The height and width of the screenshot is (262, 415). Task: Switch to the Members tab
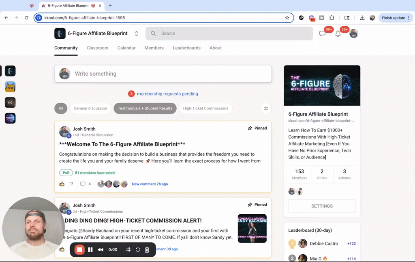[154, 48]
